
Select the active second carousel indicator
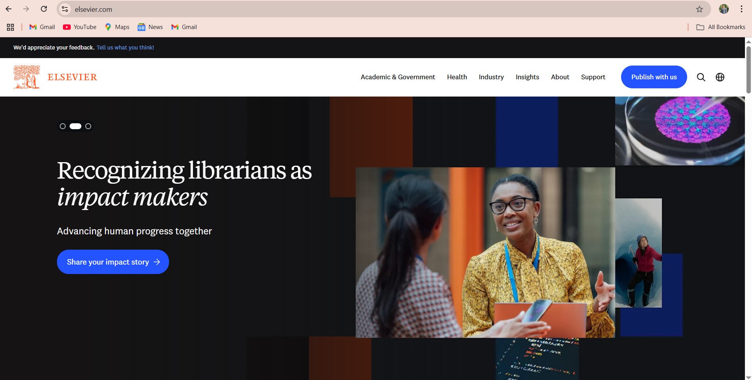[x=75, y=126]
